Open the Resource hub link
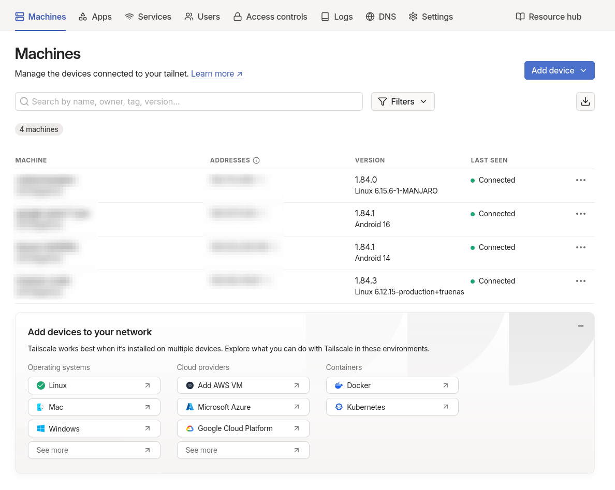Screen dimensions: 615x490 (x=548, y=17)
